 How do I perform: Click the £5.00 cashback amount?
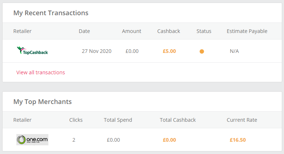(169, 51)
